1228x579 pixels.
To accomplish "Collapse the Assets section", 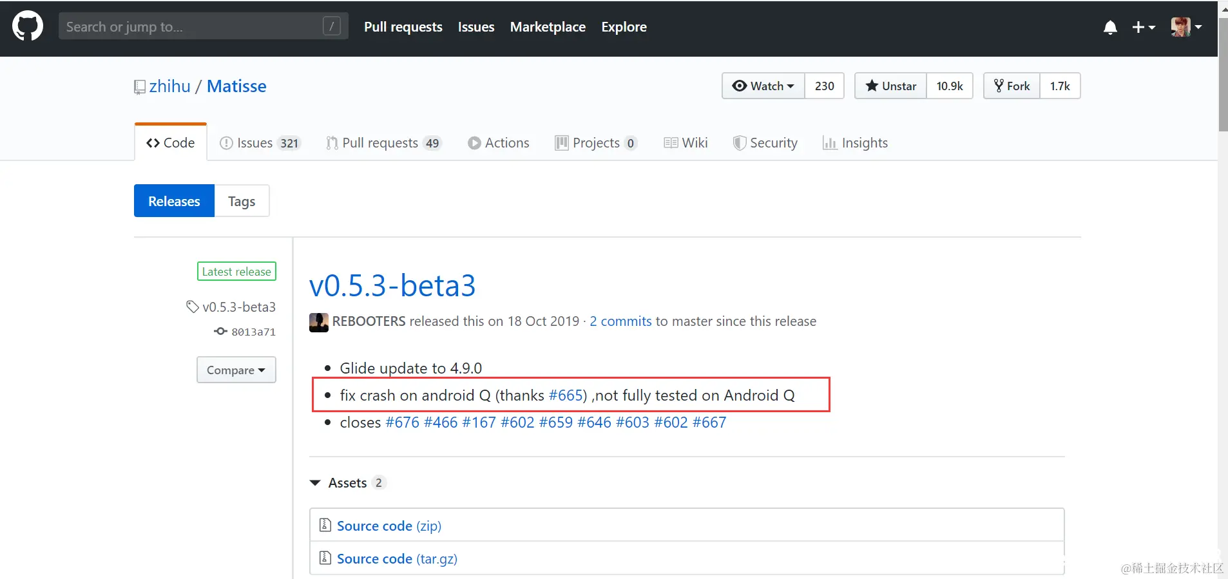I will click(x=348, y=482).
